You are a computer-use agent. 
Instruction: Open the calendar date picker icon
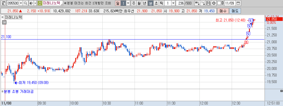point(238,3)
